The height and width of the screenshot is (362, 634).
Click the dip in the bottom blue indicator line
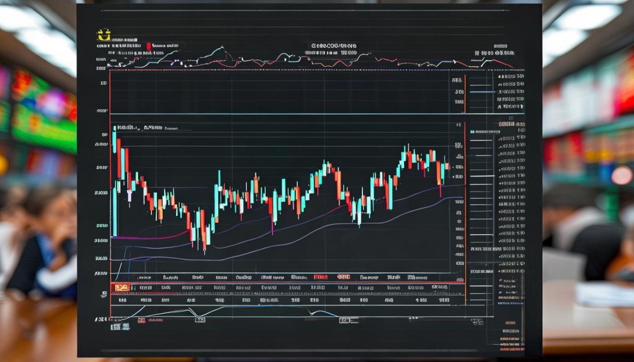[312, 313]
